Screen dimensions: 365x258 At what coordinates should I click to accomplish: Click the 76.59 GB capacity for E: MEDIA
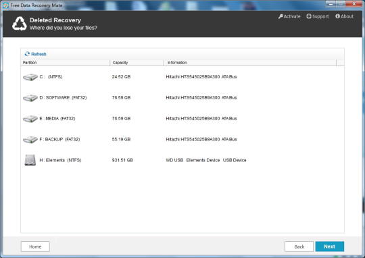pos(121,119)
